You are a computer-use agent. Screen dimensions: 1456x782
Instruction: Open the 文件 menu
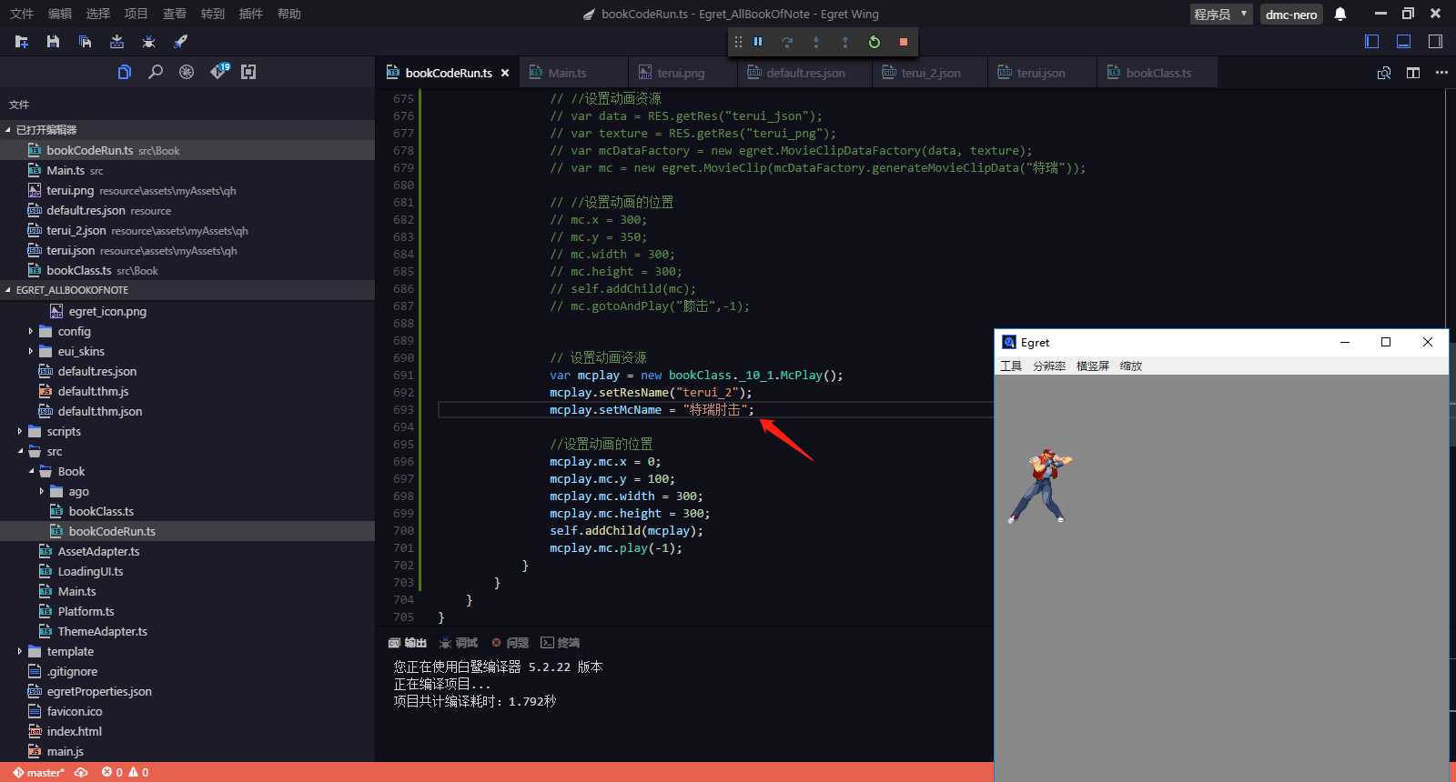21,14
